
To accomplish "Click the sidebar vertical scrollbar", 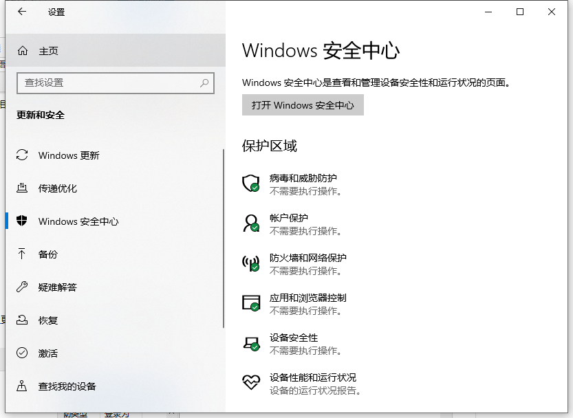I will click(224, 239).
